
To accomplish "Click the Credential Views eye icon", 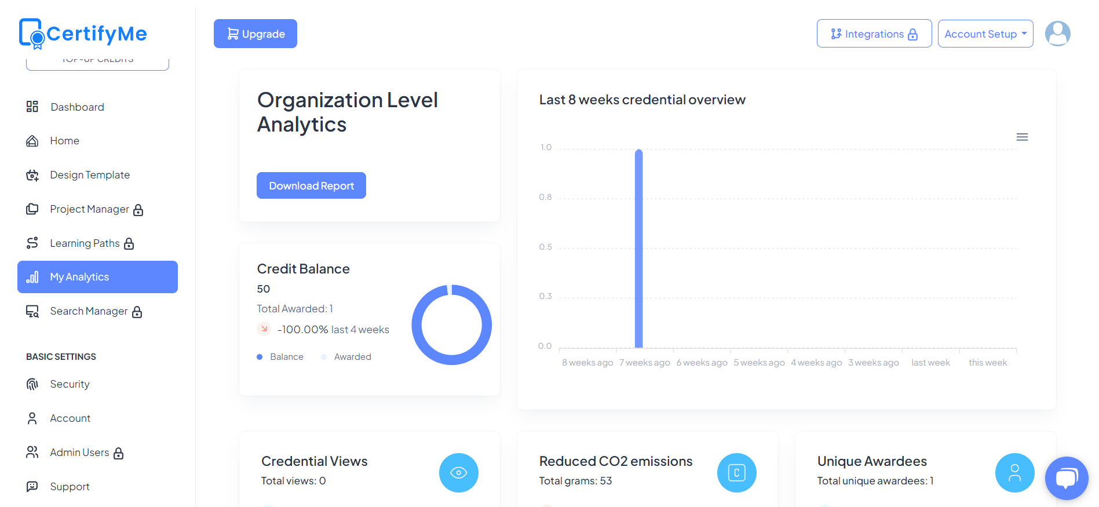I will click(459, 473).
